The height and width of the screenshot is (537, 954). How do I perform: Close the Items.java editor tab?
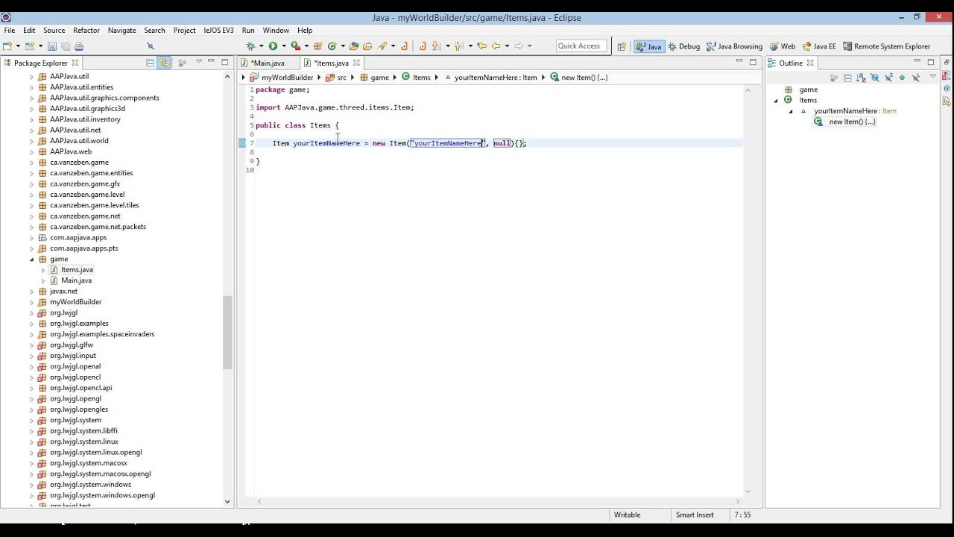tap(356, 63)
